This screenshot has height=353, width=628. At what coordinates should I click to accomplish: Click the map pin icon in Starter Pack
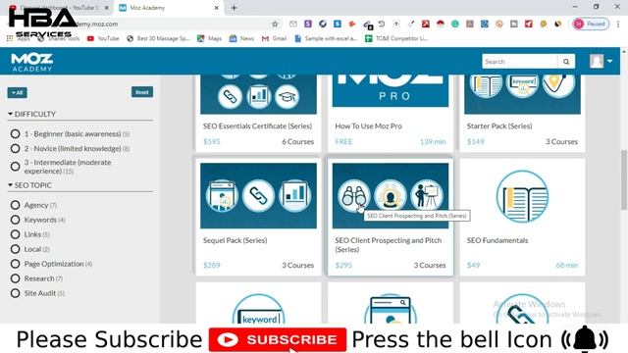click(558, 84)
